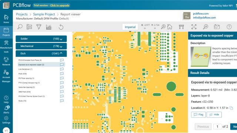Click the PCBflow logo icon

click(6, 6)
